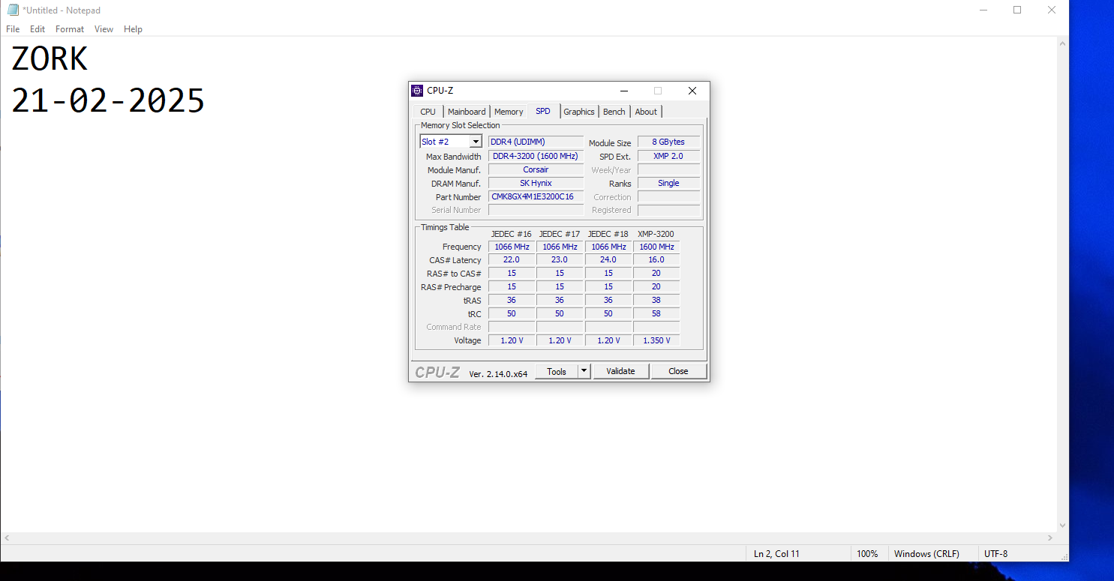Switch to the Mainboard tab
The image size is (1114, 581).
click(467, 112)
